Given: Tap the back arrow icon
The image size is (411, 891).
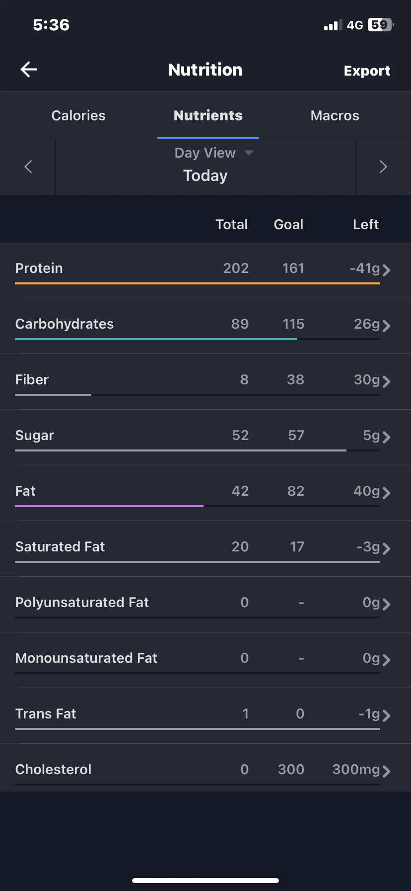Looking at the screenshot, I should point(29,70).
